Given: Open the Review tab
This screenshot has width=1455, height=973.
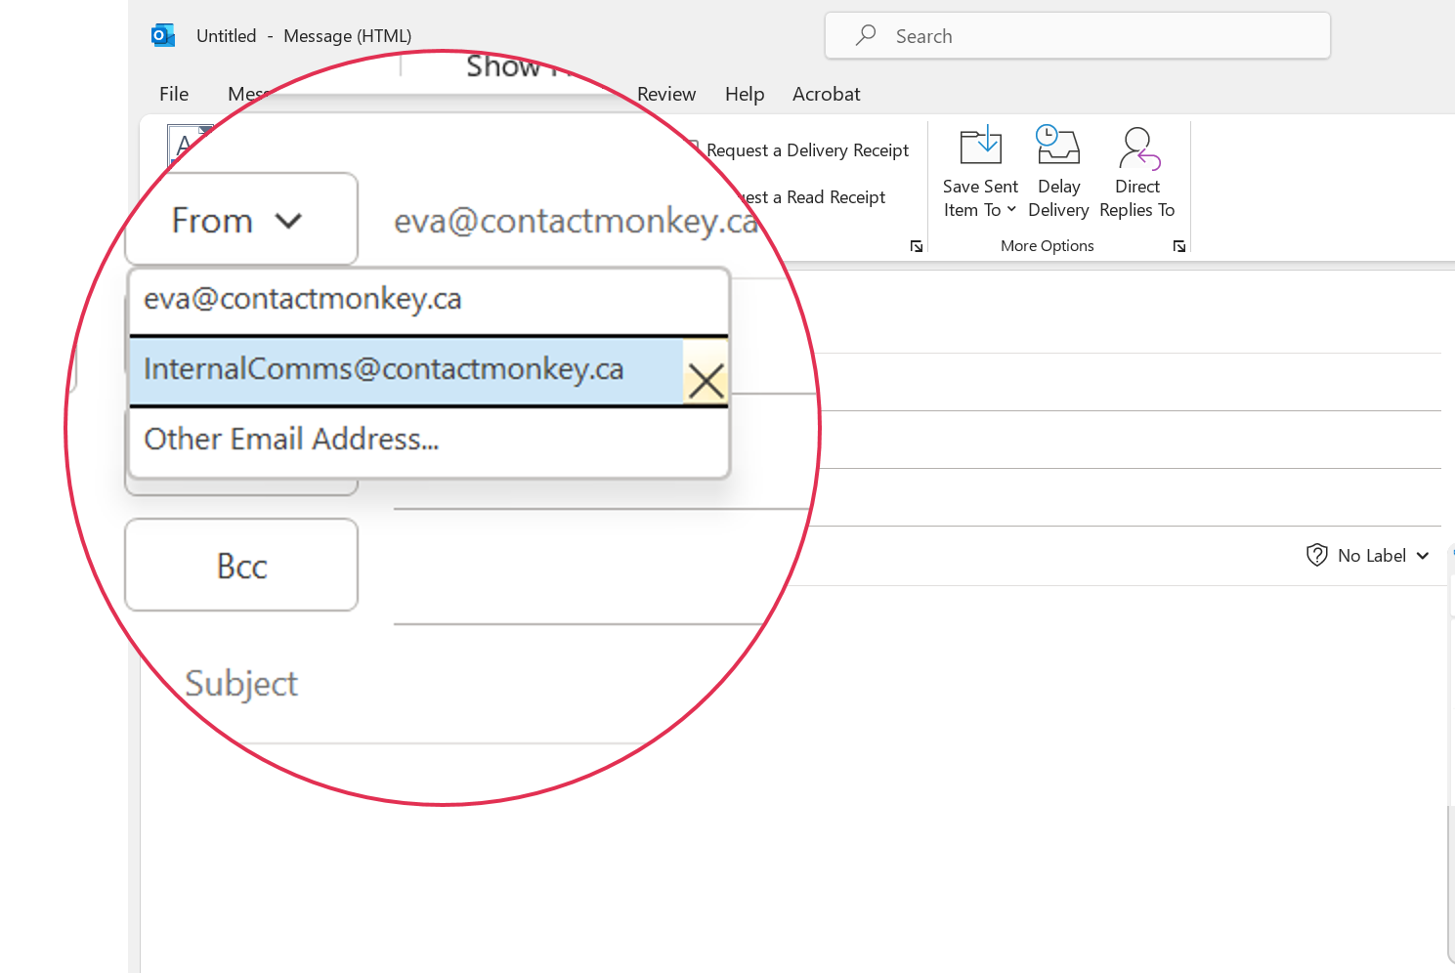Looking at the screenshot, I should 666,94.
